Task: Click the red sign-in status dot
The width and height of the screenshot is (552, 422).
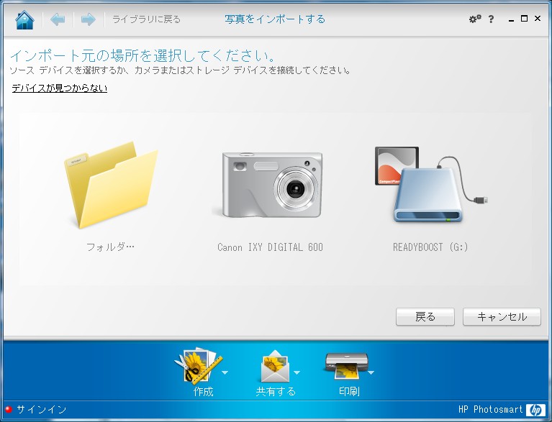Action: [x=9, y=409]
